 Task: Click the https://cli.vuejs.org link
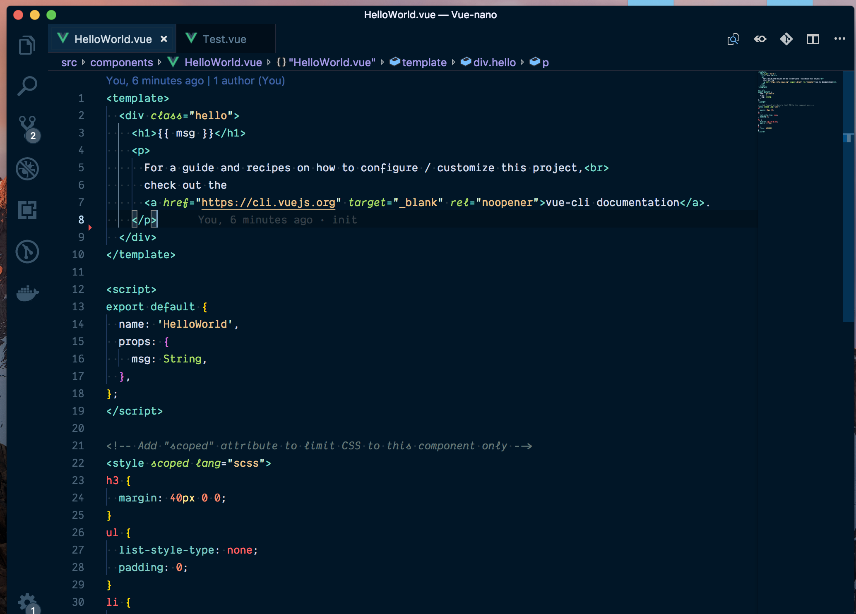point(268,202)
